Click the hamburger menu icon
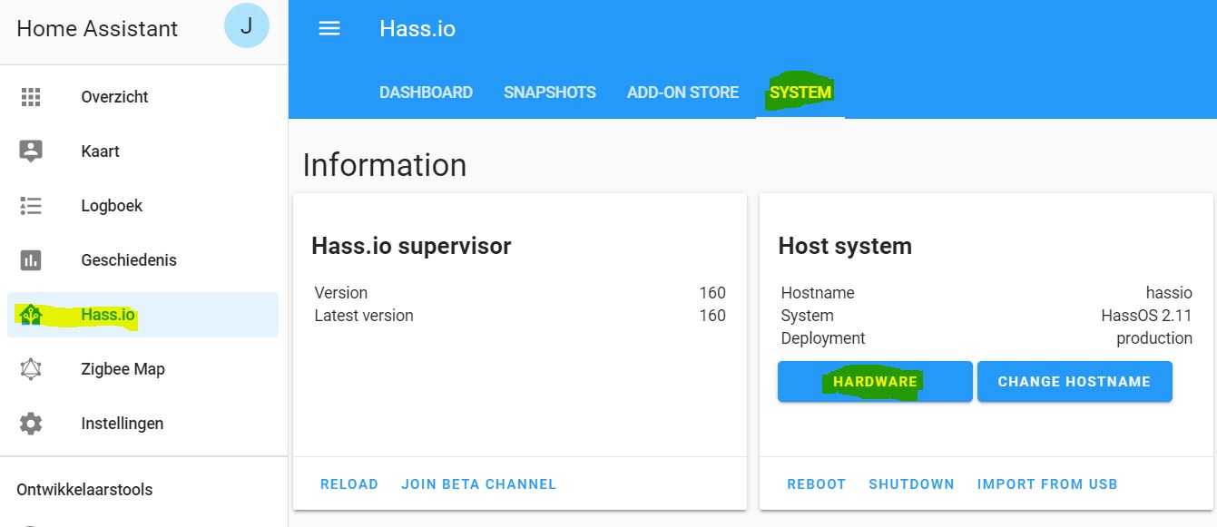The width and height of the screenshot is (1217, 527). [x=329, y=28]
